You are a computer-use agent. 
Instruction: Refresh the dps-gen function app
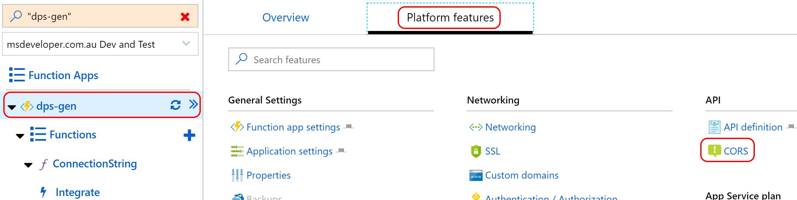point(175,105)
